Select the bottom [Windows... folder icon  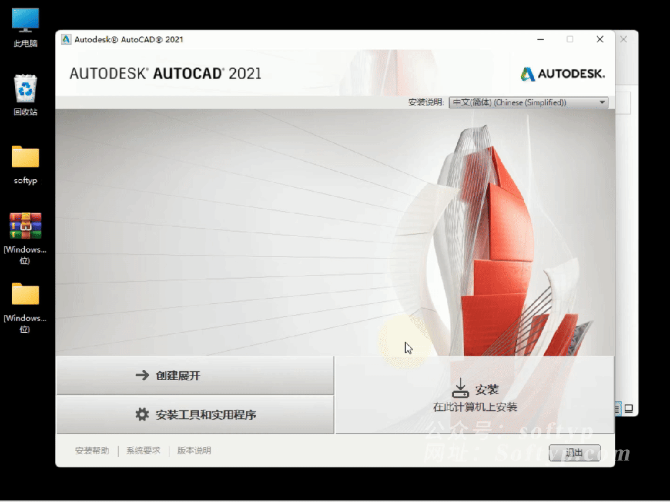(25, 307)
